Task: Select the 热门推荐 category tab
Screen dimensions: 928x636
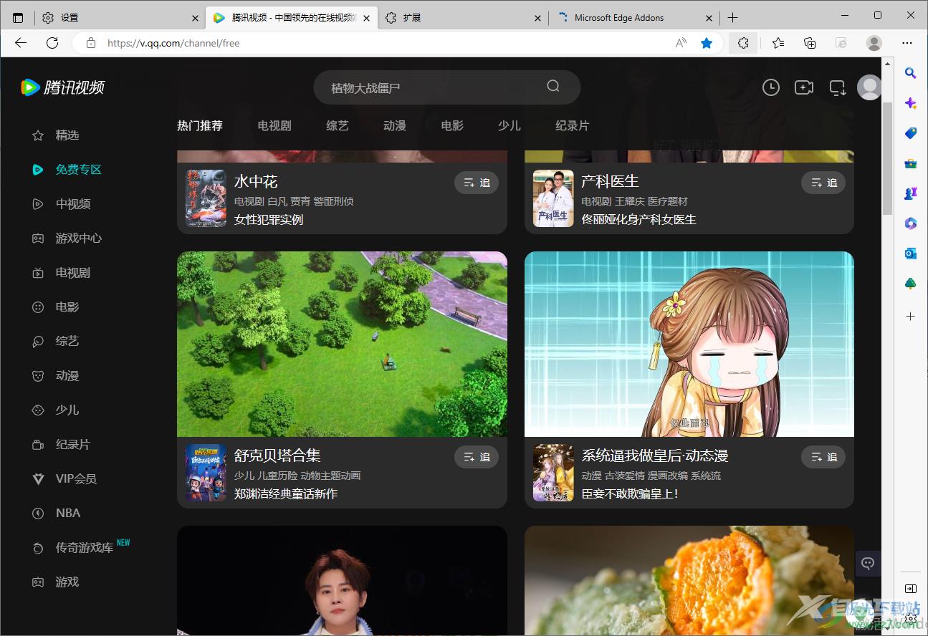Action: click(x=200, y=125)
